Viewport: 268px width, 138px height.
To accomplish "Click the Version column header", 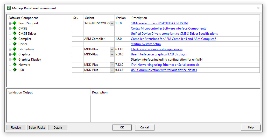I will click(121, 18).
